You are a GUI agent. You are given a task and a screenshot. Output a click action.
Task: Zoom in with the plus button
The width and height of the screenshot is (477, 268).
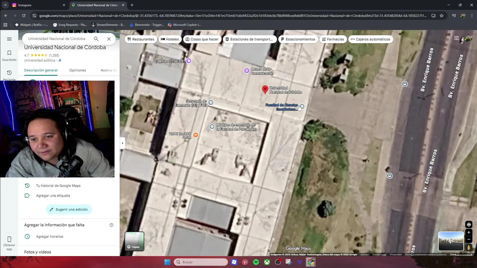tap(469, 233)
